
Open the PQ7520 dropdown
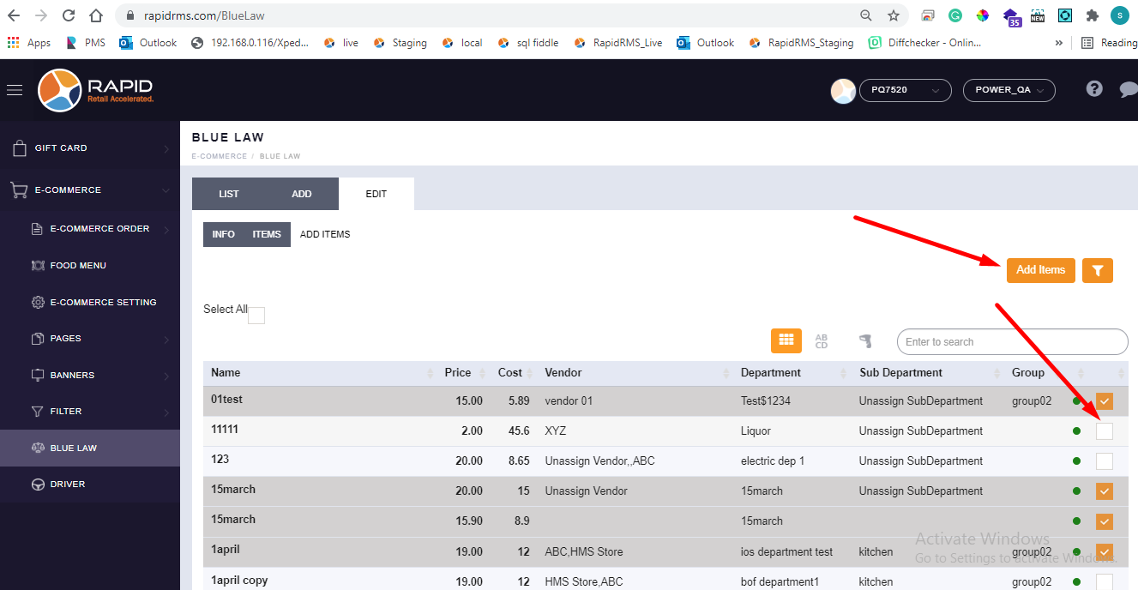(905, 90)
